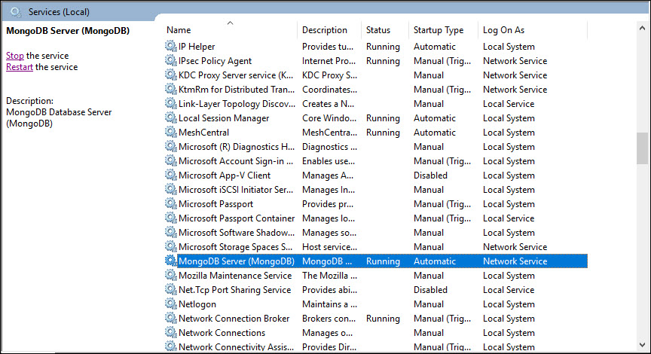The width and height of the screenshot is (651, 354).
Task: Stop the MongoDB service via Stop link
Action: click(x=15, y=56)
